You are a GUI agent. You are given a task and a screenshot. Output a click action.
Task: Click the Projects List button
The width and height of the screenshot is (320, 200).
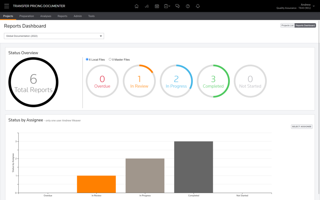(287, 25)
